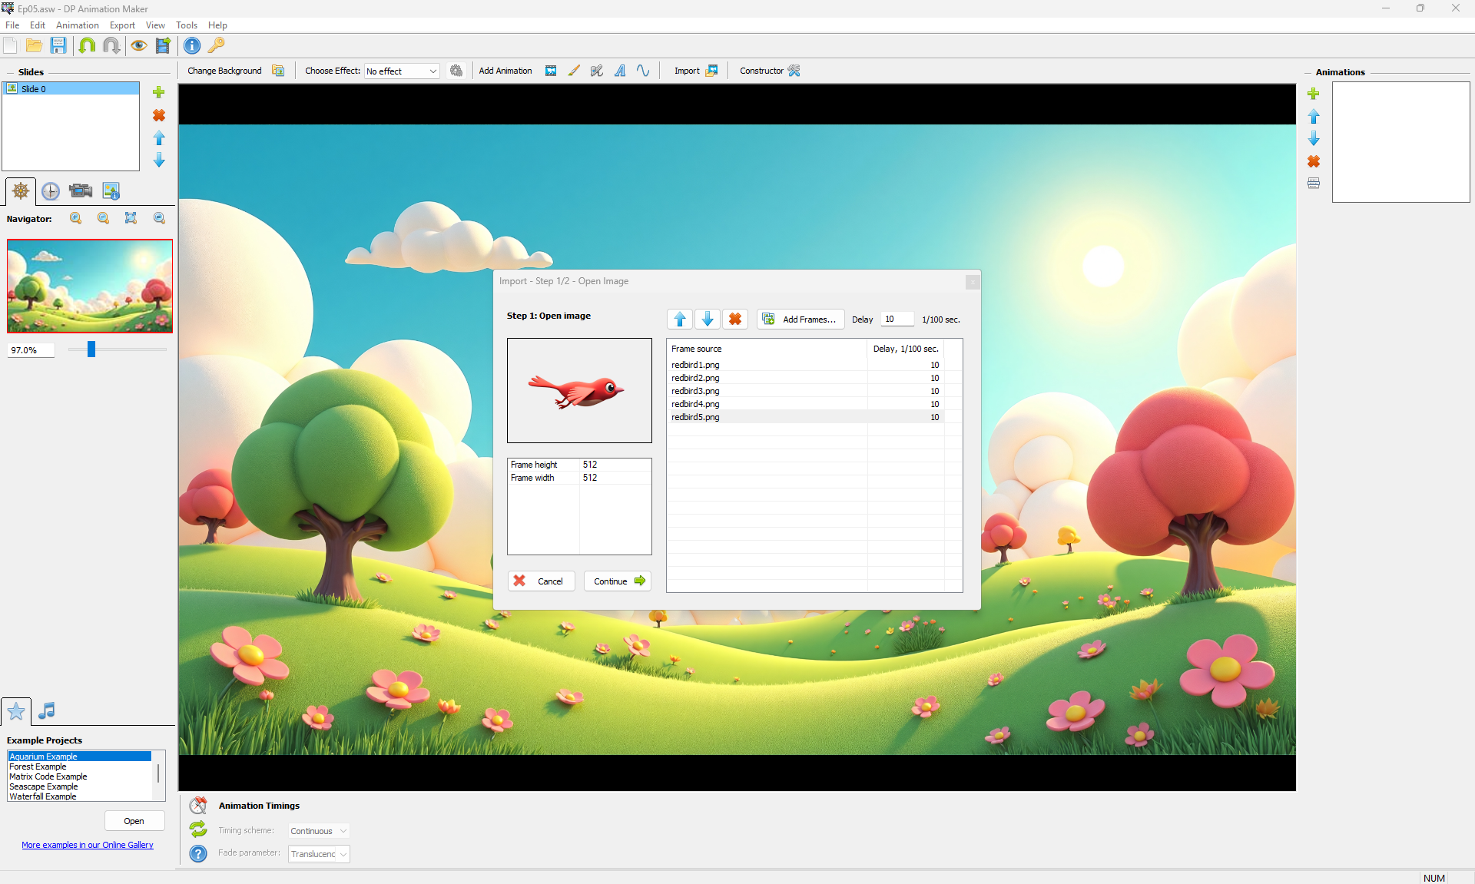
Task: Click the Continue button
Action: click(x=618, y=581)
